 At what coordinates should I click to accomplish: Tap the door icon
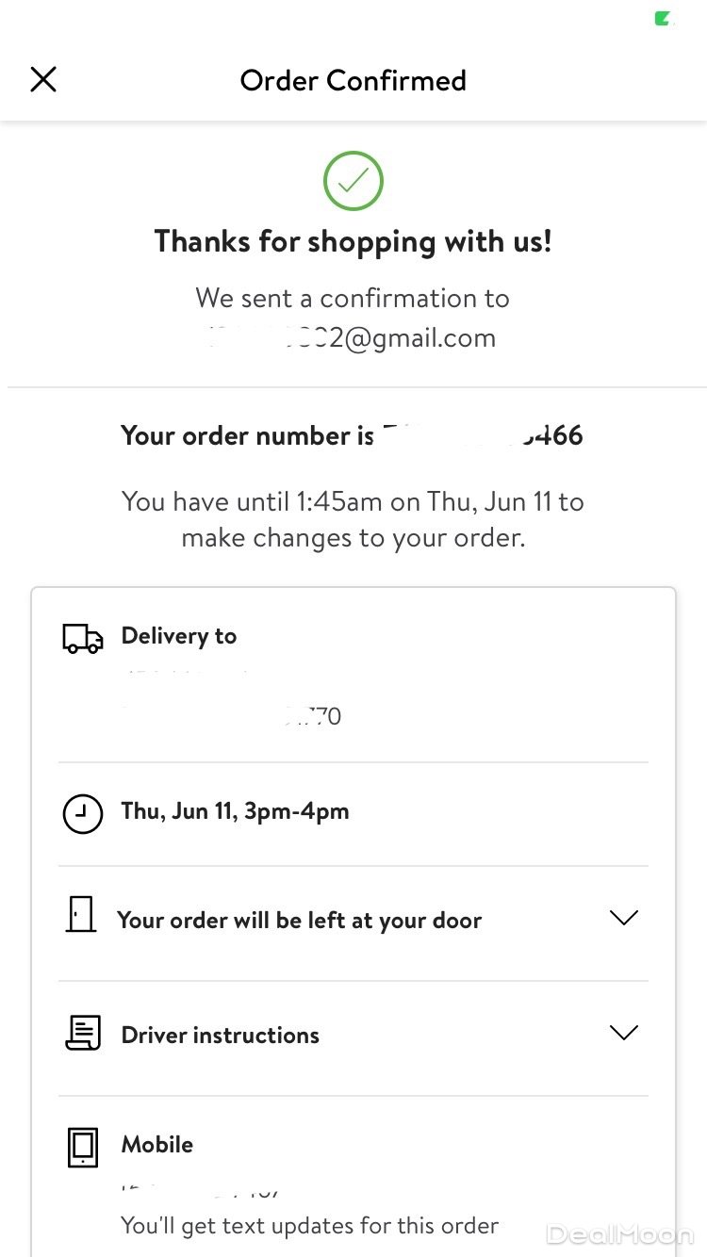click(81, 915)
